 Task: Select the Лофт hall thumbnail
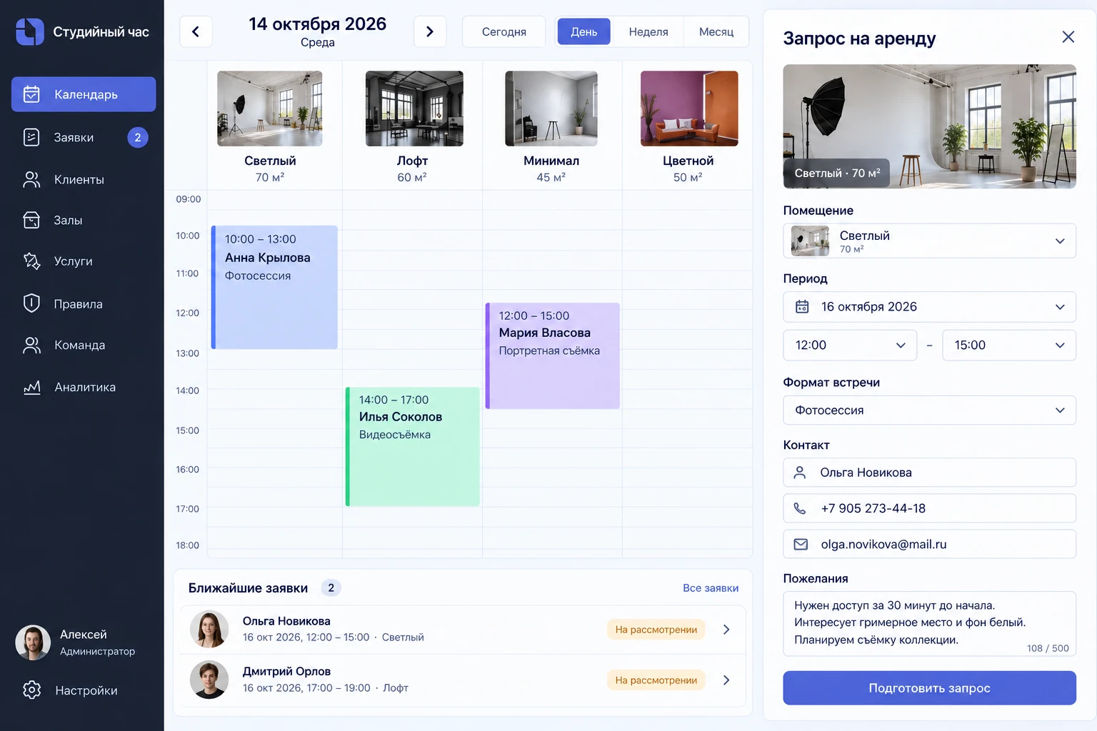pyautogui.click(x=414, y=109)
